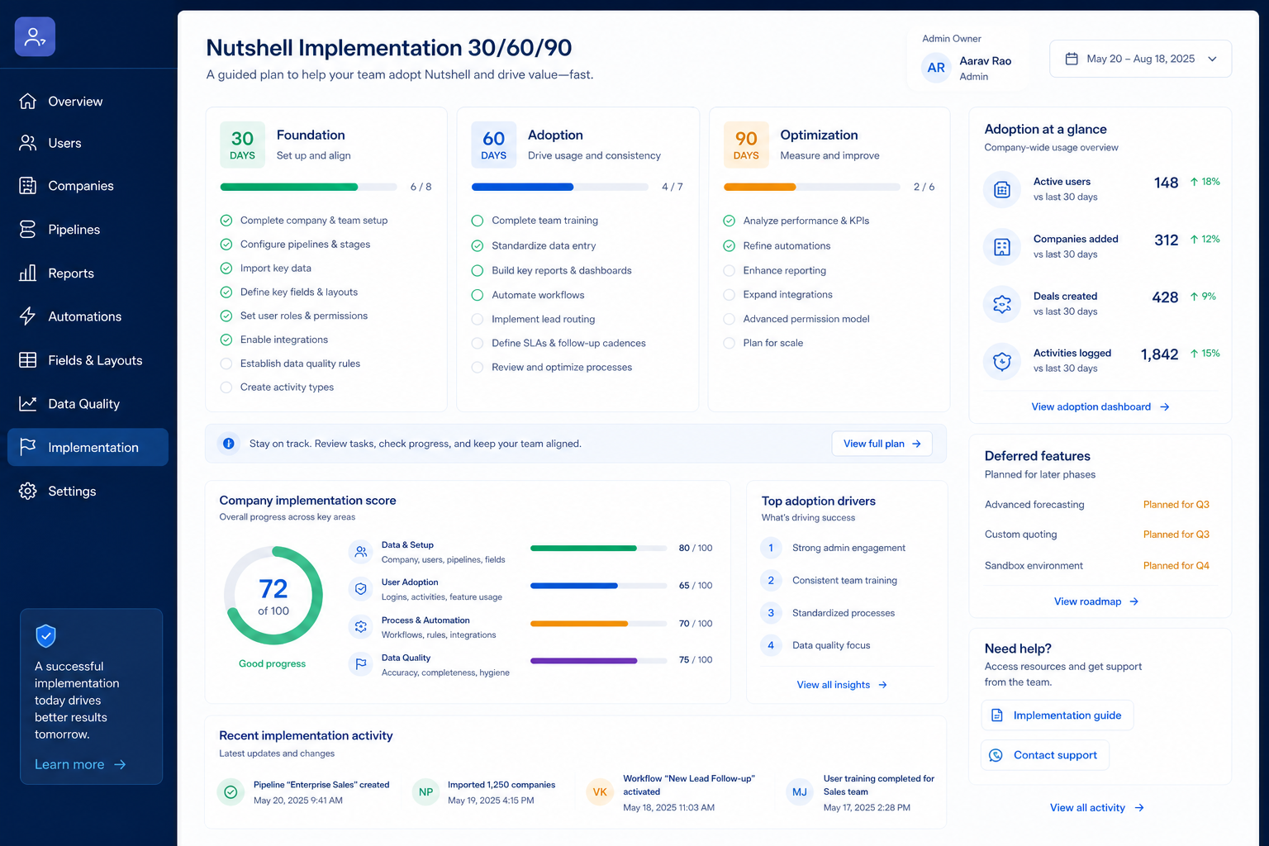Uncheck Complete company & team setup task

click(226, 221)
